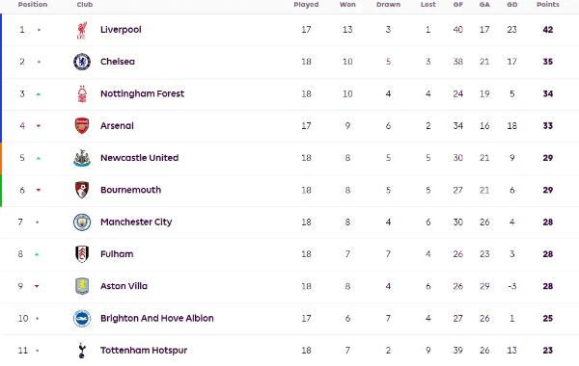Screen dimensions: 579x366
Task: Click the Brighton And Hove Albion badge
Action: pos(82,318)
